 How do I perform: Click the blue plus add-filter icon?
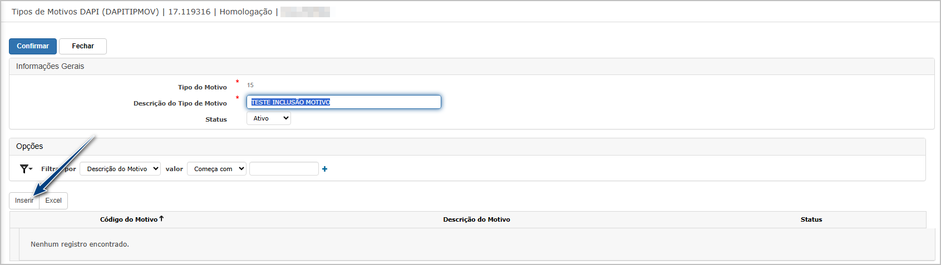325,169
